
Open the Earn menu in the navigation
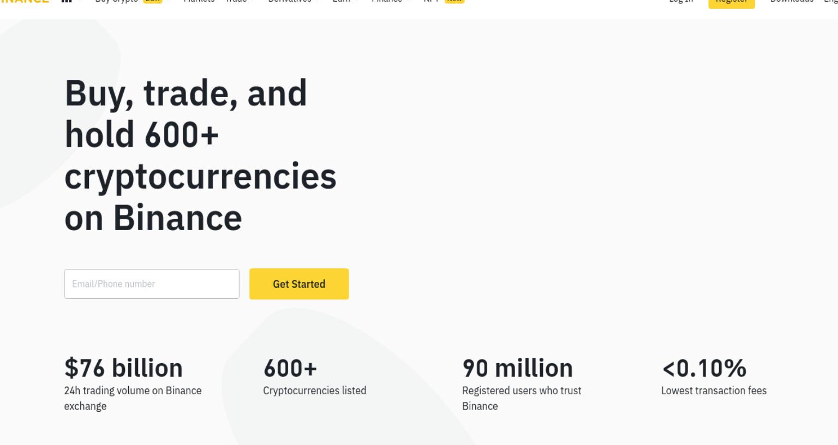coord(342,2)
